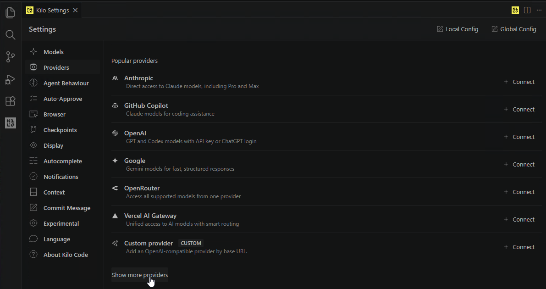Click the Google sparkle logo icon

coord(115,161)
